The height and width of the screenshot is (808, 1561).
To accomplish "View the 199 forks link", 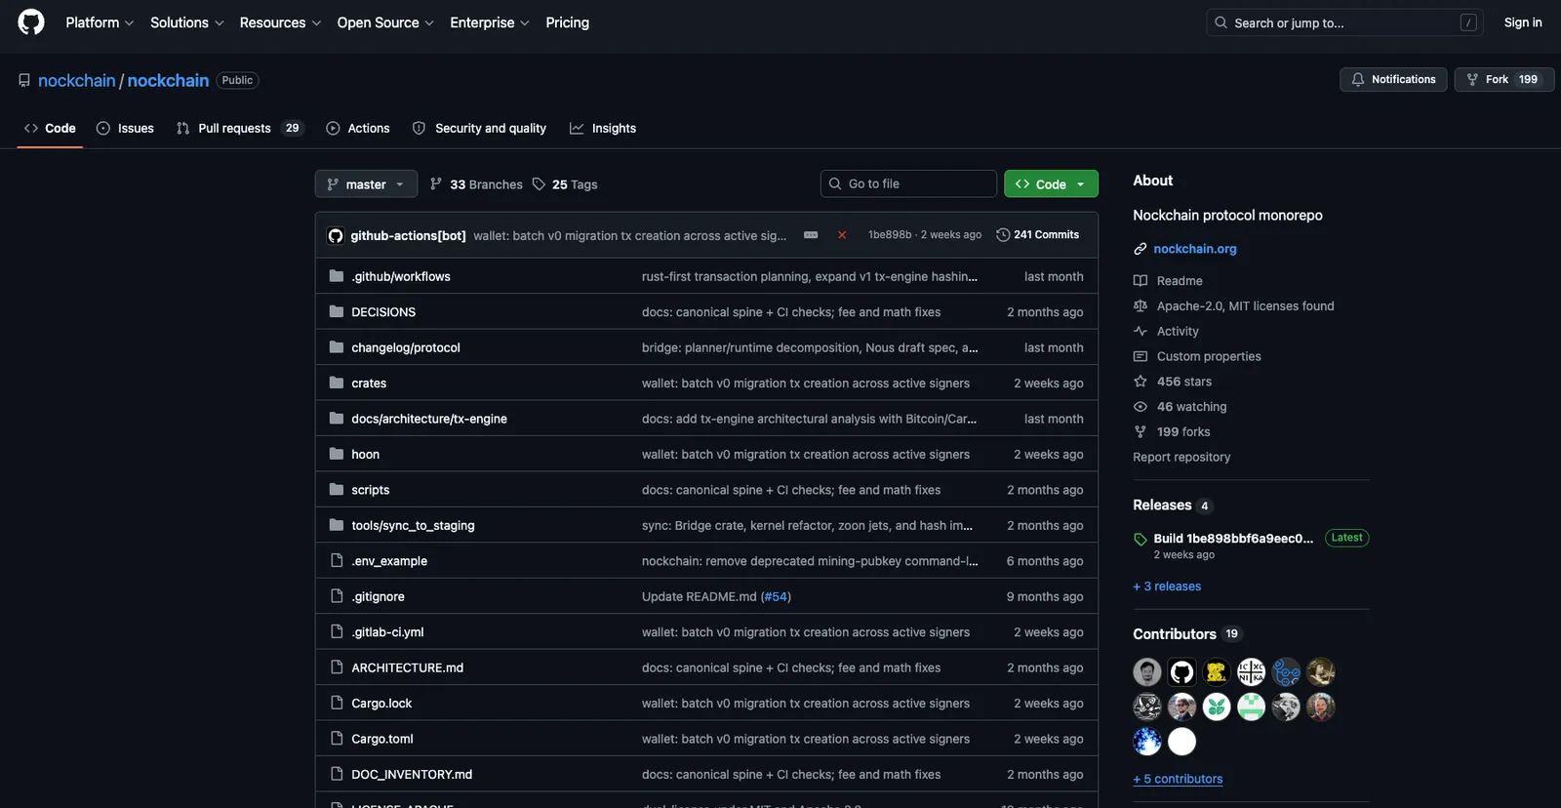I will pyautogui.click(x=1182, y=432).
